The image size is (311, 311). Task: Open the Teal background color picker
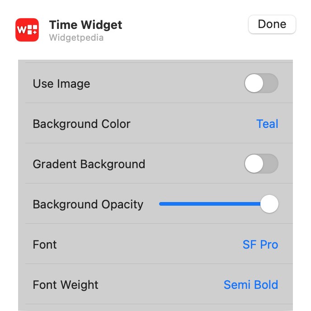coord(267,124)
